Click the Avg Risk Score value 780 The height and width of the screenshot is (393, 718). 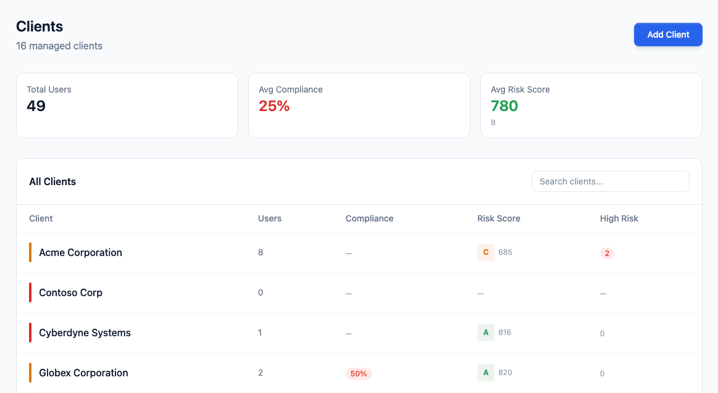tap(504, 106)
